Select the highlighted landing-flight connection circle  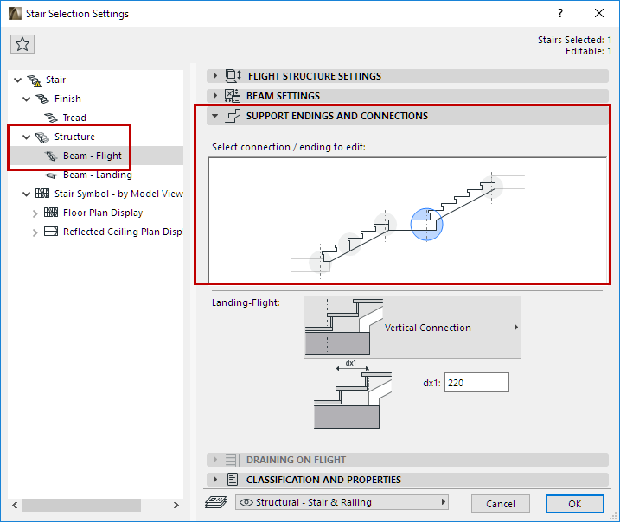[x=426, y=225]
